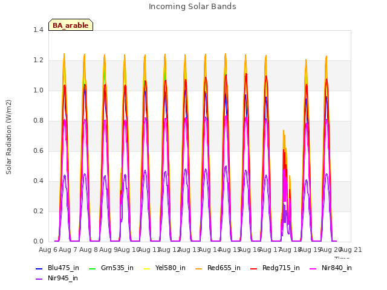387x290 pixels.
Task: Click the 1.2 y-axis tick label
Action: tap(38, 60)
